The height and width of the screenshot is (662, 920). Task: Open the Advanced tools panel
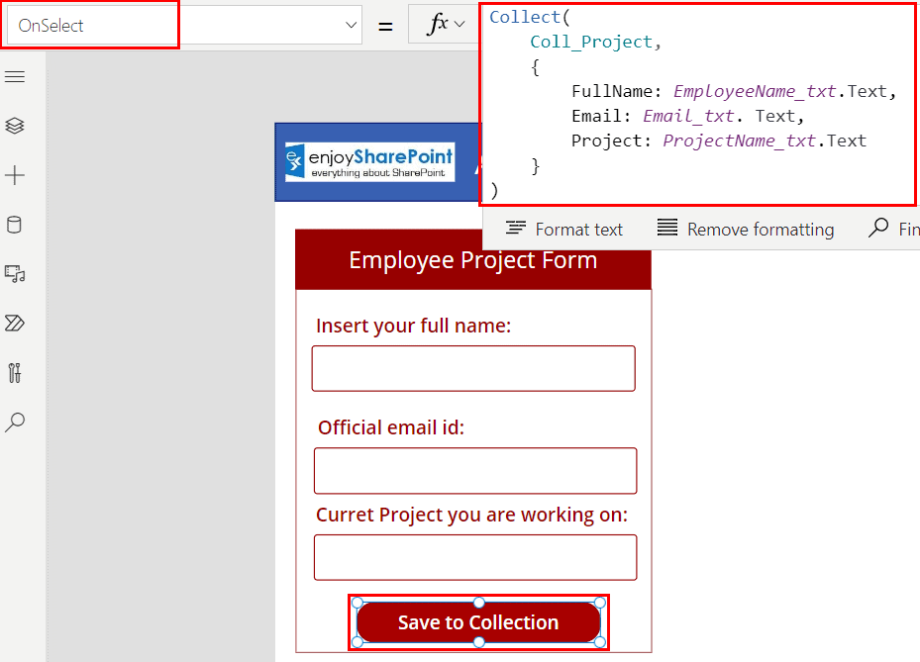[15, 373]
